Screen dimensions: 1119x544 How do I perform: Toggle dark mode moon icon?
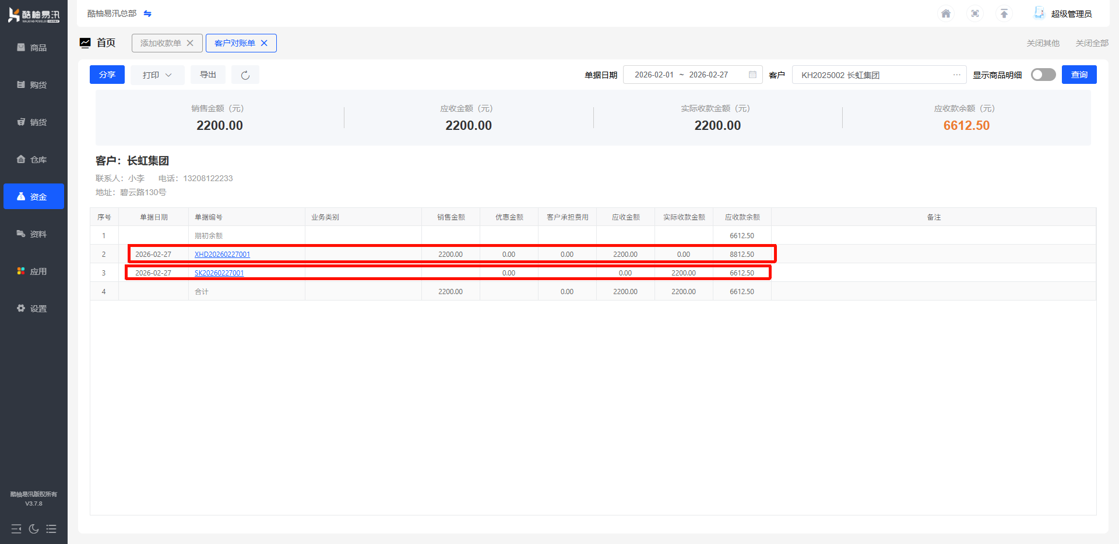[34, 529]
